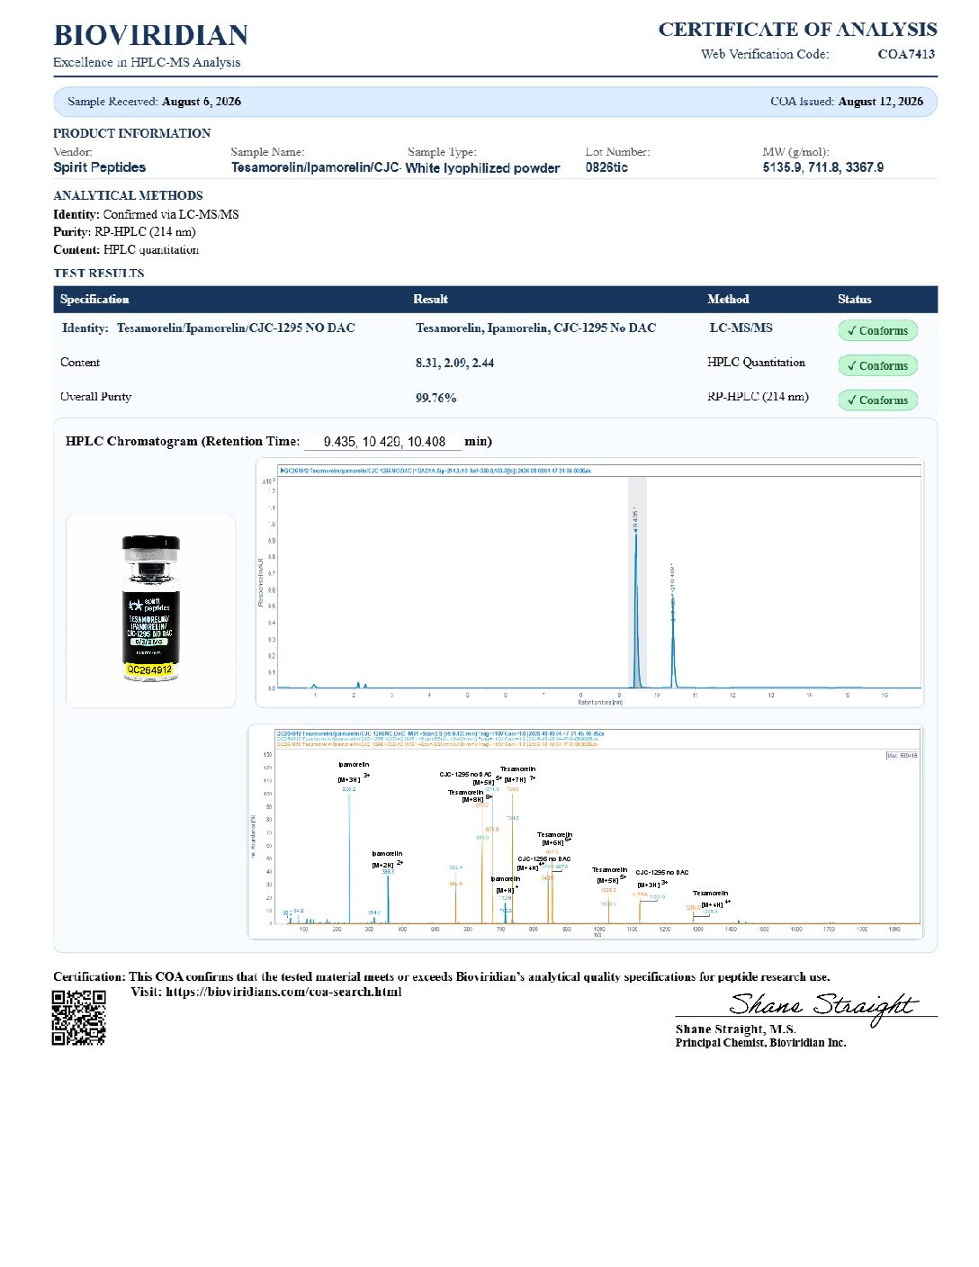Click the Specification column header
The height and width of the screenshot is (1267, 979).
[94, 299]
